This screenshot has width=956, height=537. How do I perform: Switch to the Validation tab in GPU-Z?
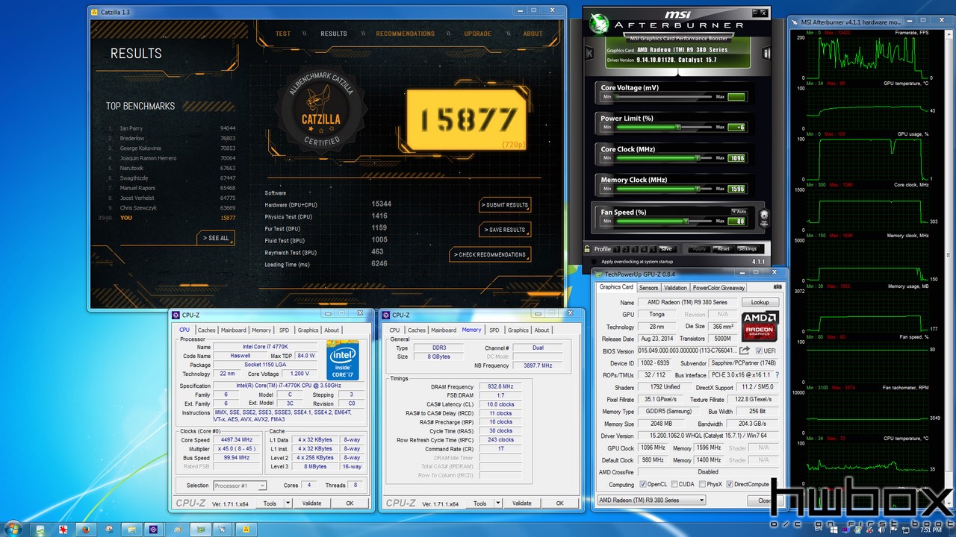click(675, 287)
